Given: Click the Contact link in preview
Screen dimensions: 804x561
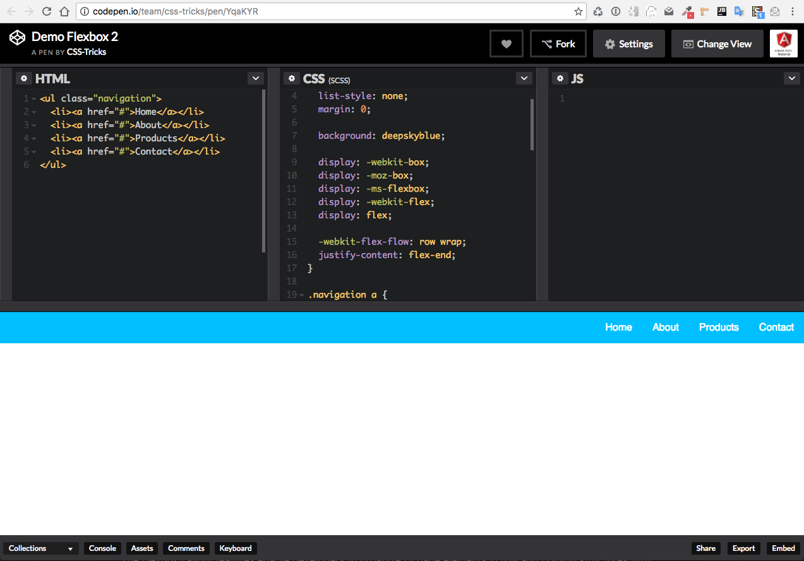Looking at the screenshot, I should click(776, 327).
